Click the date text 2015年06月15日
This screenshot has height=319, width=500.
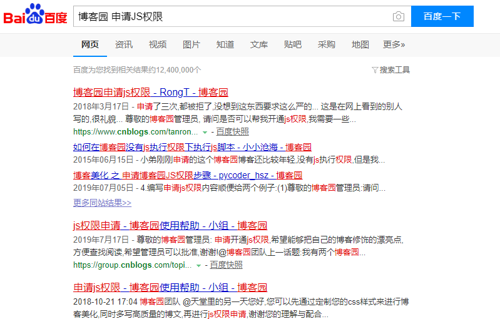click(x=103, y=159)
